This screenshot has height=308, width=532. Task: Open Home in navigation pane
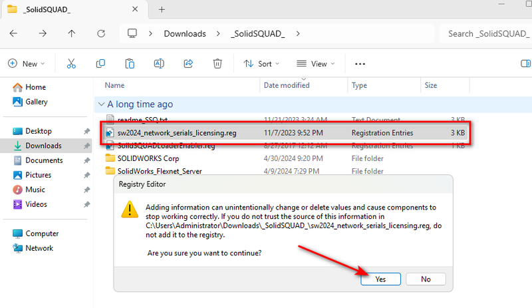[29, 87]
